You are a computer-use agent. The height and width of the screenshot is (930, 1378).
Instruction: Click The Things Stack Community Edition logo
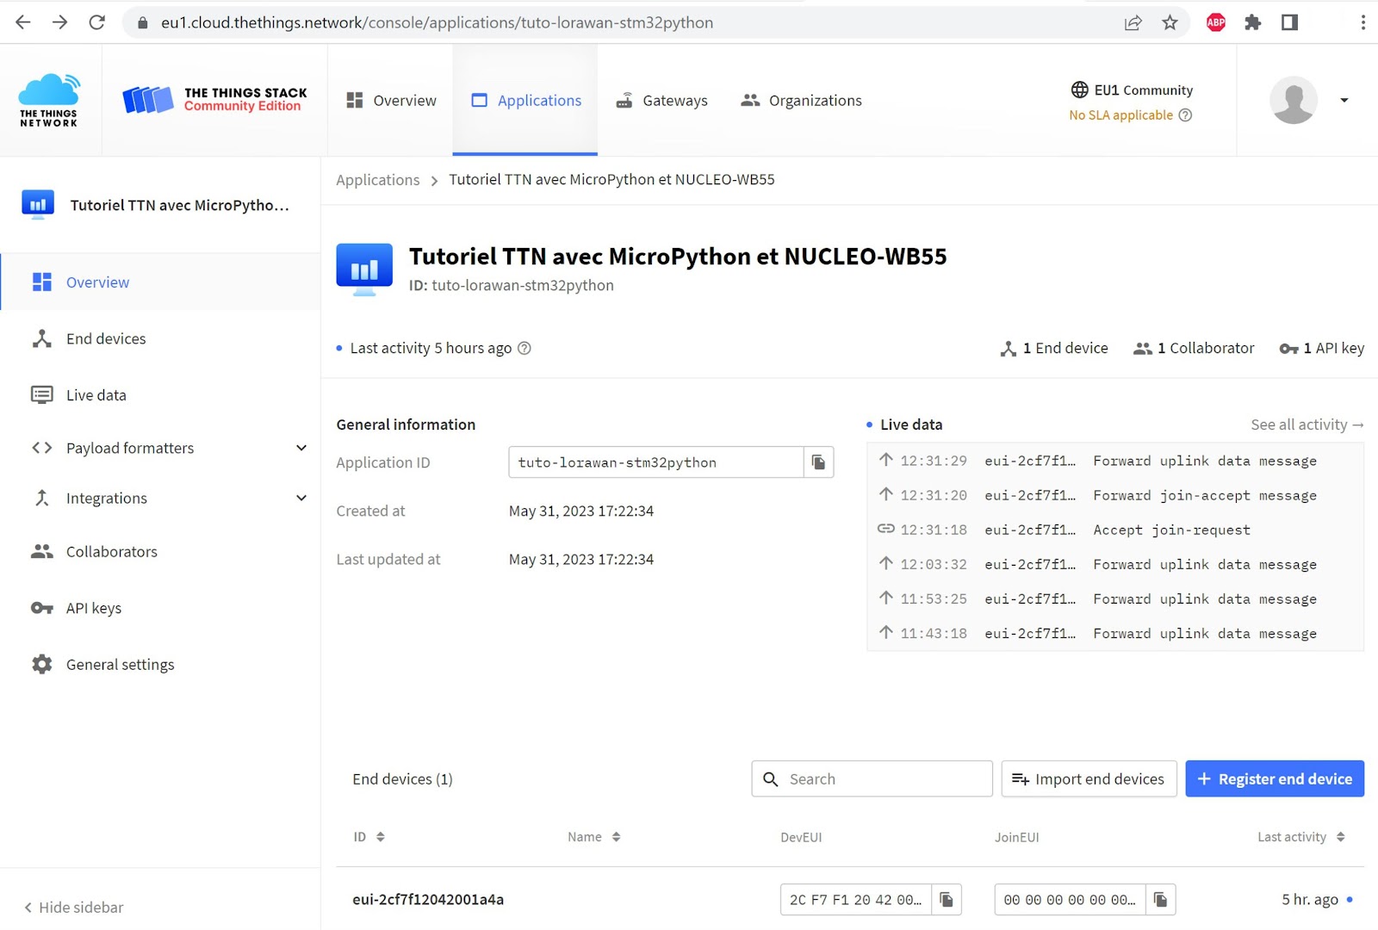click(214, 100)
